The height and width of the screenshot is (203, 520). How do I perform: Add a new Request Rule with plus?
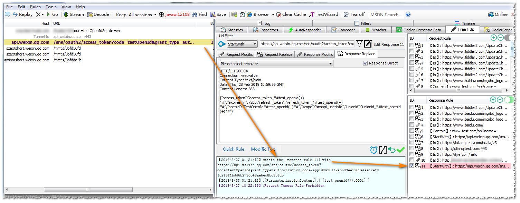point(493,38)
